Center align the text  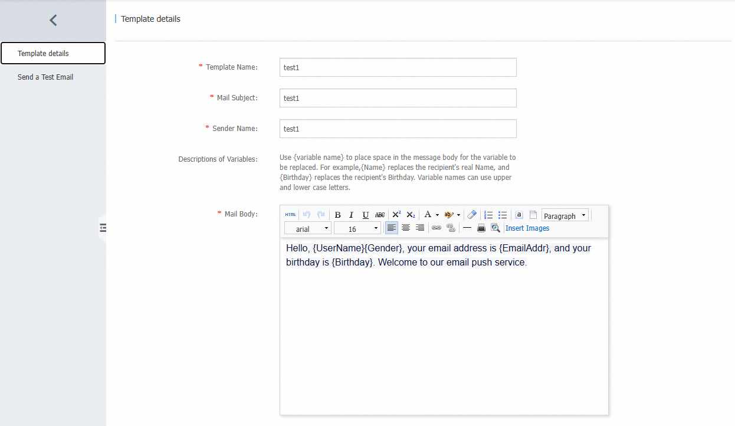click(406, 228)
